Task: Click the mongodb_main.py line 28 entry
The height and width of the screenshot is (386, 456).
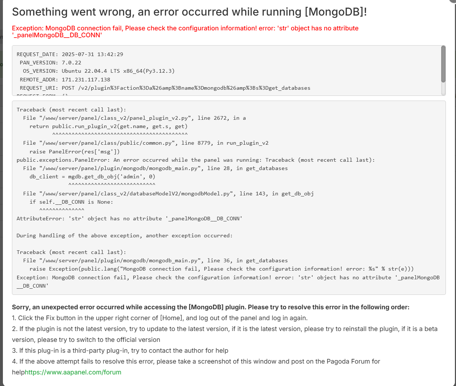Action: (155, 168)
